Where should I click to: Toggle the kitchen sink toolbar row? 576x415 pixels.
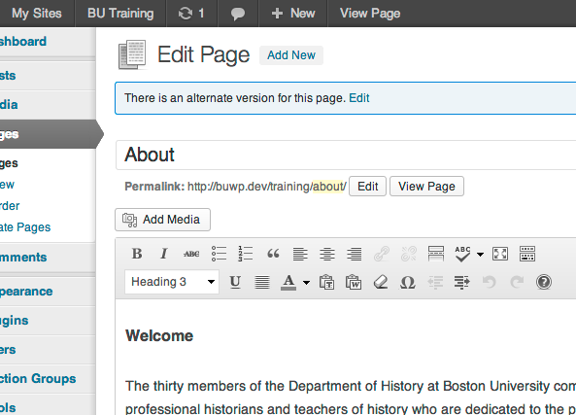(x=527, y=254)
